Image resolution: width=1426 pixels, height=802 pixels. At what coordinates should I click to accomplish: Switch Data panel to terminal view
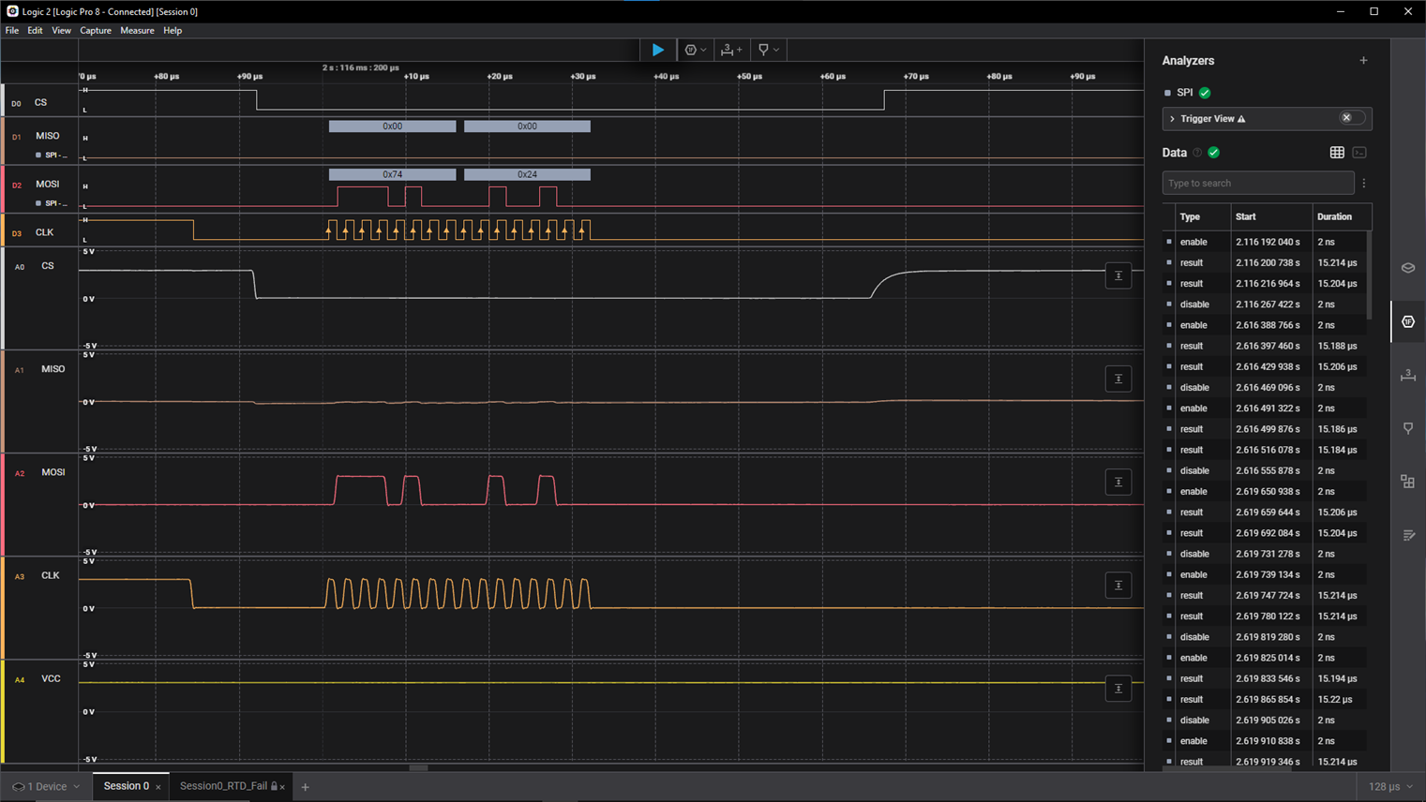tap(1359, 153)
